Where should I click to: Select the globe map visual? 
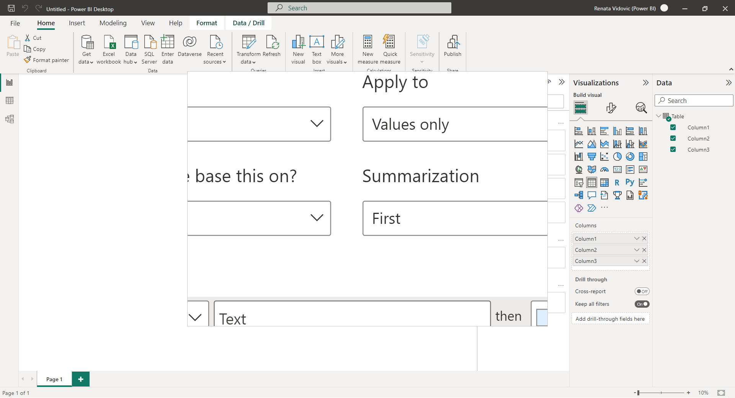(x=579, y=170)
